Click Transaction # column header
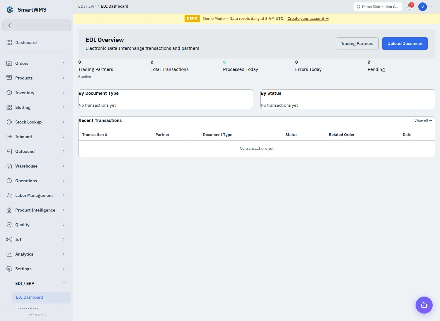440x321 pixels. pos(95,135)
